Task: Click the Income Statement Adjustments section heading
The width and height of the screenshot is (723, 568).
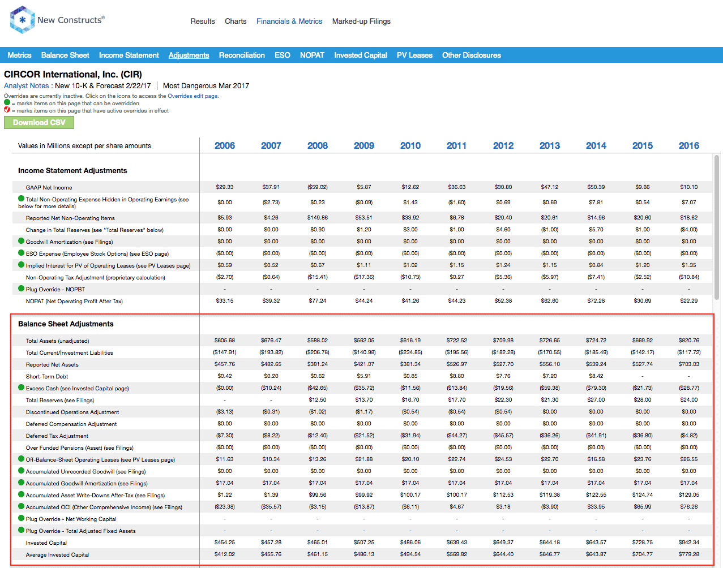Action: pyautogui.click(x=72, y=170)
